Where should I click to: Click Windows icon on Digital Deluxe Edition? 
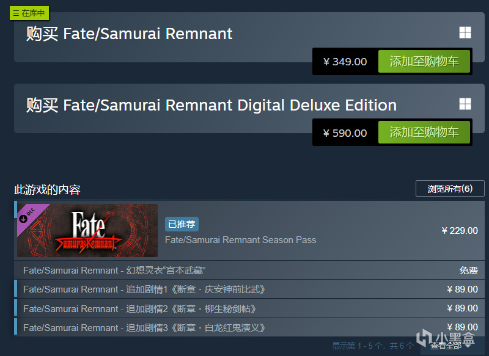point(465,104)
